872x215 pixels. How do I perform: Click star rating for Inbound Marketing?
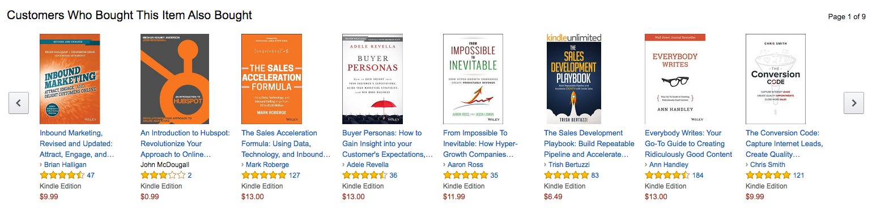(62, 175)
